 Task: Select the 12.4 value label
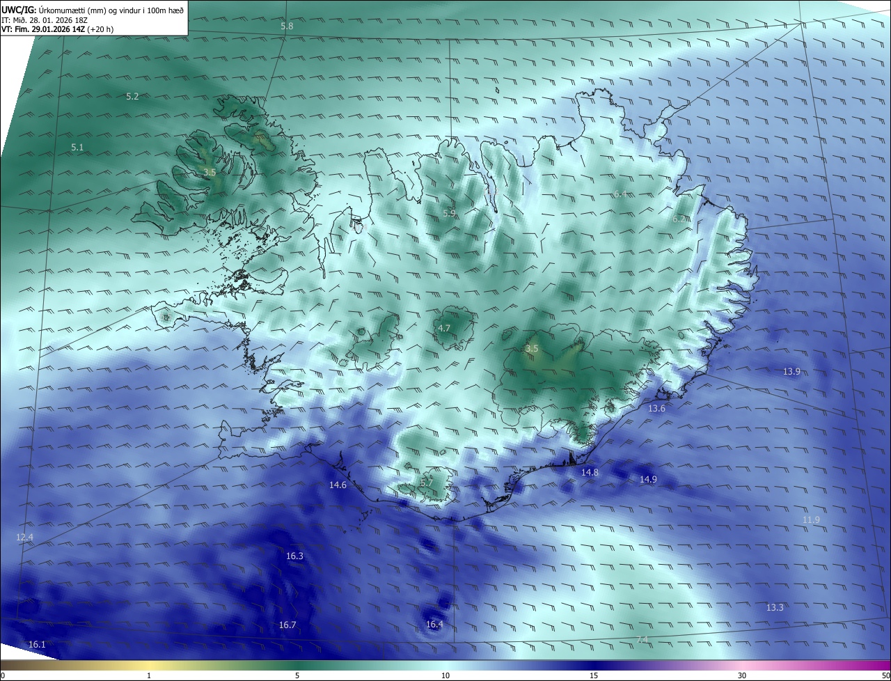pyautogui.click(x=24, y=537)
